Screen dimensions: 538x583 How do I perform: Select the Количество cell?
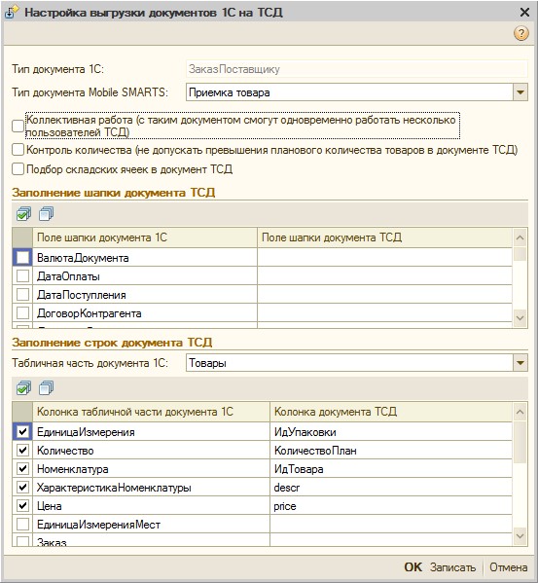pyautogui.click(x=151, y=451)
